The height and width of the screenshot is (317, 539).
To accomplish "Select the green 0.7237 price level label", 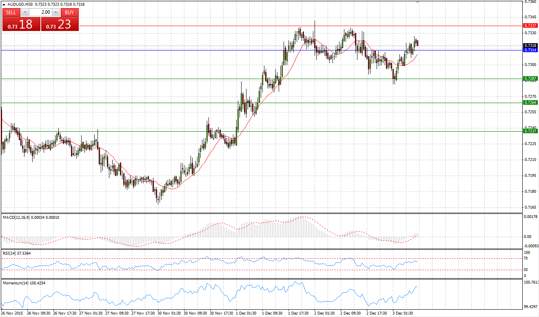I will [530, 131].
